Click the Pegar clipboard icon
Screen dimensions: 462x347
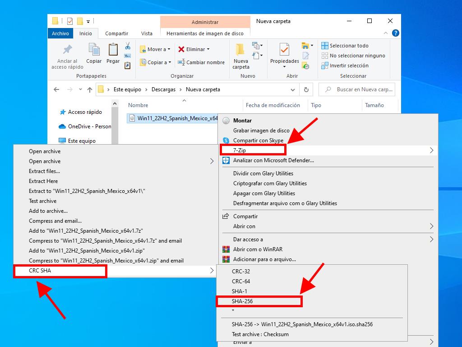coord(113,53)
